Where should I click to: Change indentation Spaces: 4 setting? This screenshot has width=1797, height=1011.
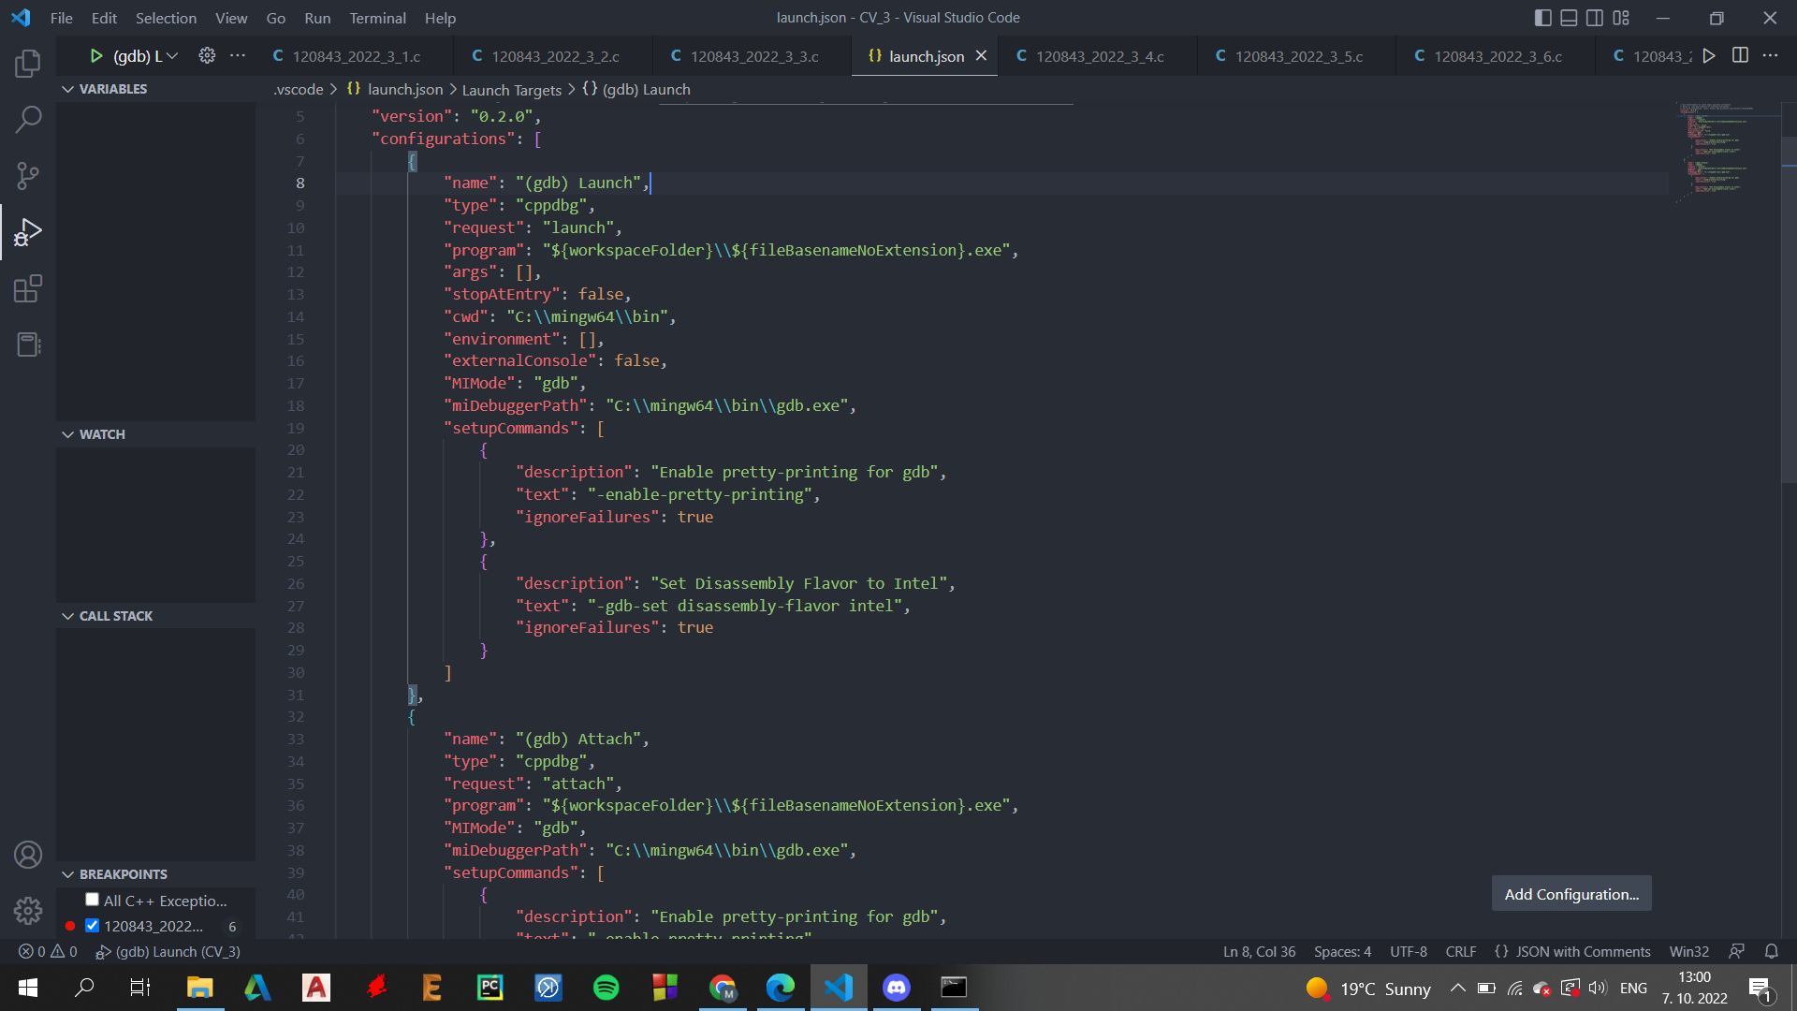pos(1342,951)
